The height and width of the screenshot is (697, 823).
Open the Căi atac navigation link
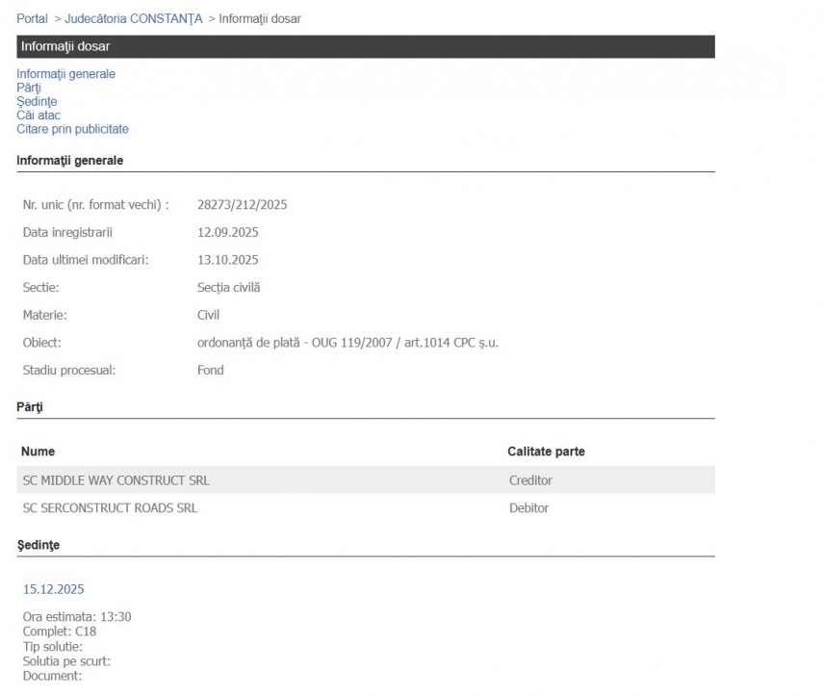point(39,116)
